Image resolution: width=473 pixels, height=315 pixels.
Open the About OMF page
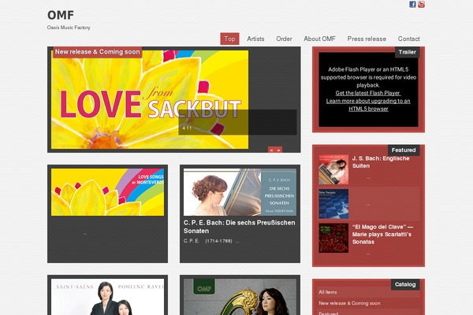(x=319, y=39)
